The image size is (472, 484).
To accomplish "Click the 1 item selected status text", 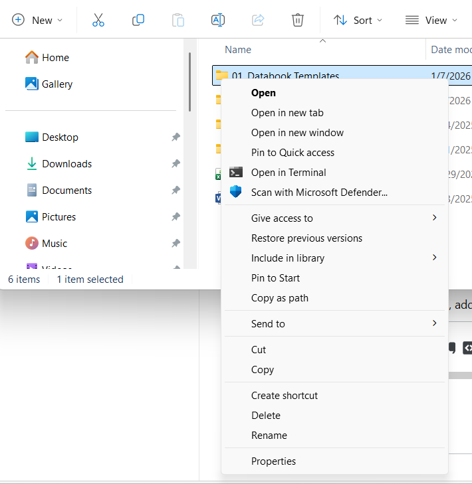I will 90,280.
